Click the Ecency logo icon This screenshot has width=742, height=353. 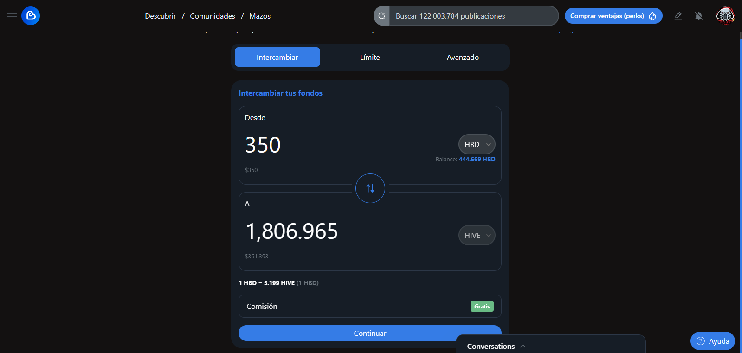pos(31,16)
